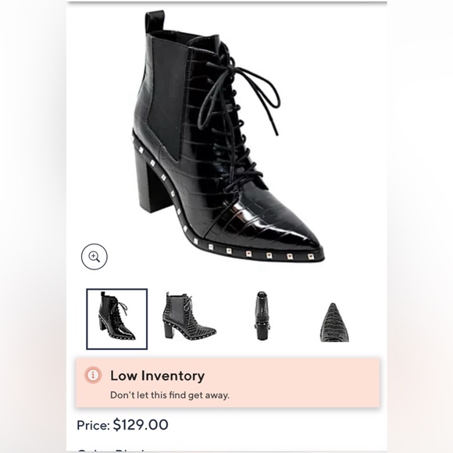Select the side-view boot thumbnail
The image size is (453, 453).
click(x=190, y=316)
